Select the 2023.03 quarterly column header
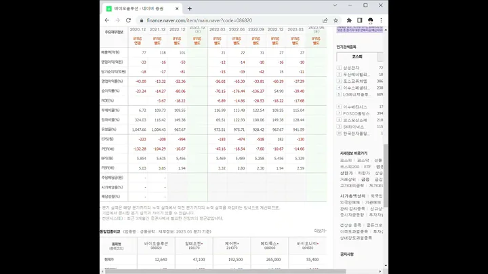 (x=296, y=30)
